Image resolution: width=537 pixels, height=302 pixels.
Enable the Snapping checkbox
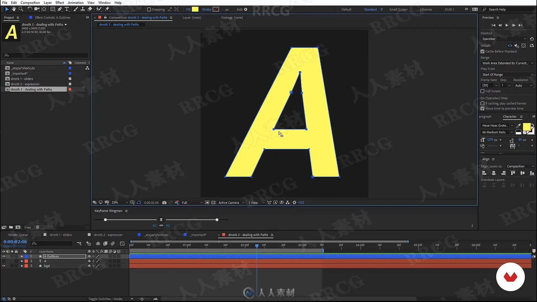coord(149,10)
